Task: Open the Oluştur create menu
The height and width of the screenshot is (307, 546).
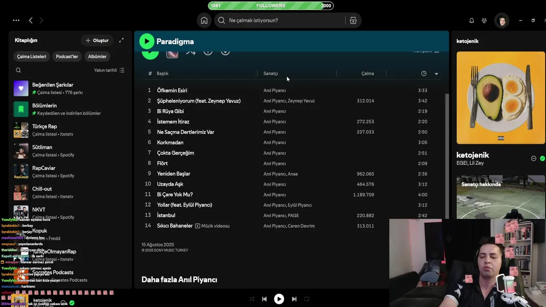Action: click(x=97, y=41)
